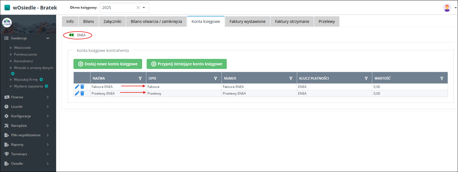Click the user avatar in top-right corner
The height and width of the screenshot is (172, 458).
[x=447, y=8]
